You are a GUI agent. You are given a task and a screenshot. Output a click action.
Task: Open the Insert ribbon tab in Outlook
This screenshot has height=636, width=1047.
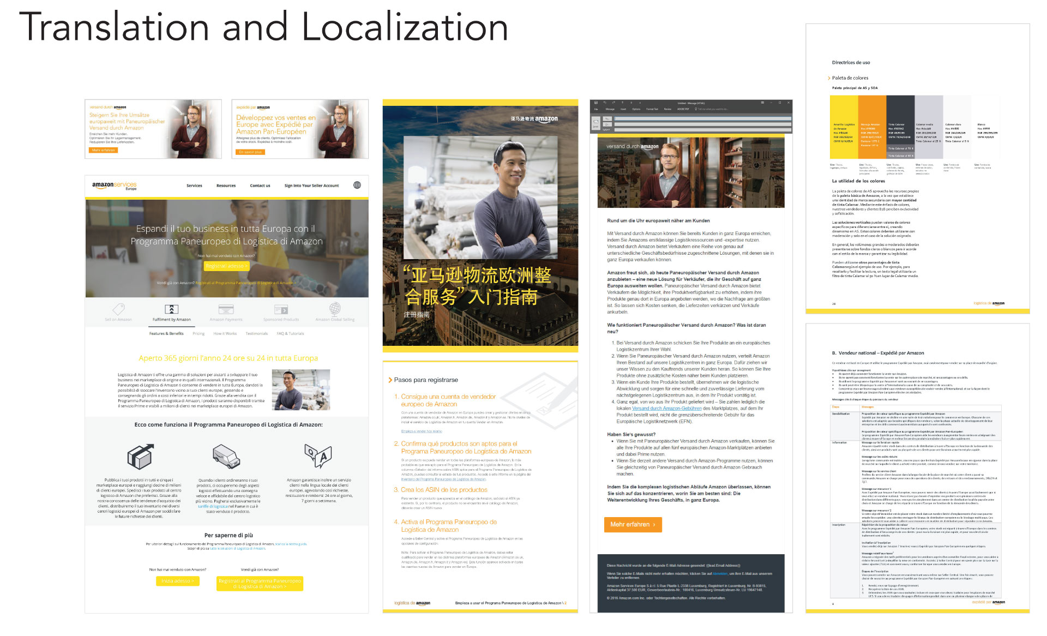tap(623, 109)
